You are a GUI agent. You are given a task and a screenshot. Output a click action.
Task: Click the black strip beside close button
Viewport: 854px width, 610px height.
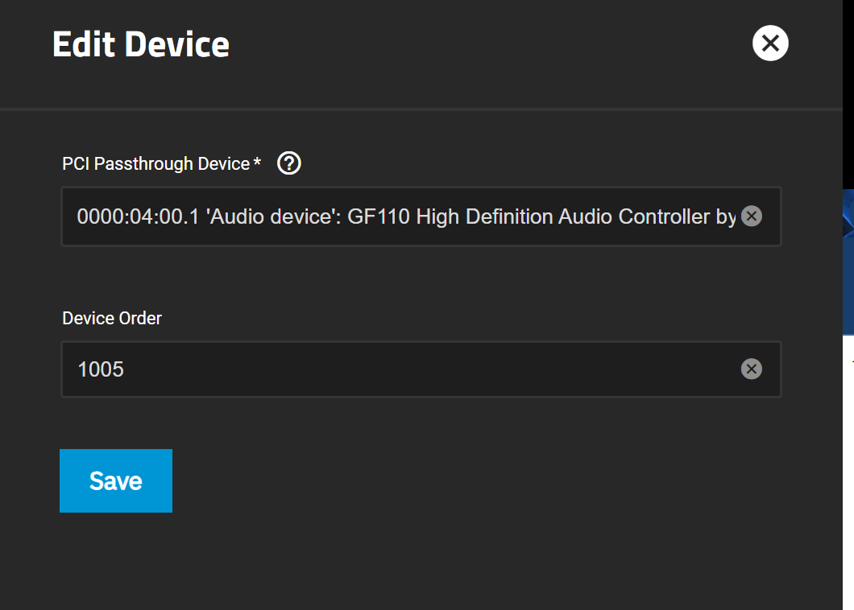click(848, 94)
